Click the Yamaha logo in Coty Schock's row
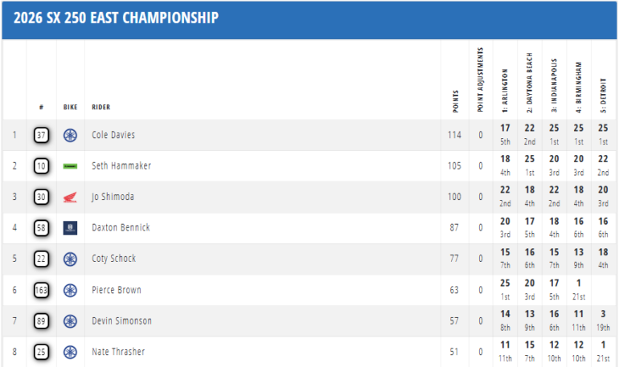The width and height of the screenshot is (619, 367). 70,259
